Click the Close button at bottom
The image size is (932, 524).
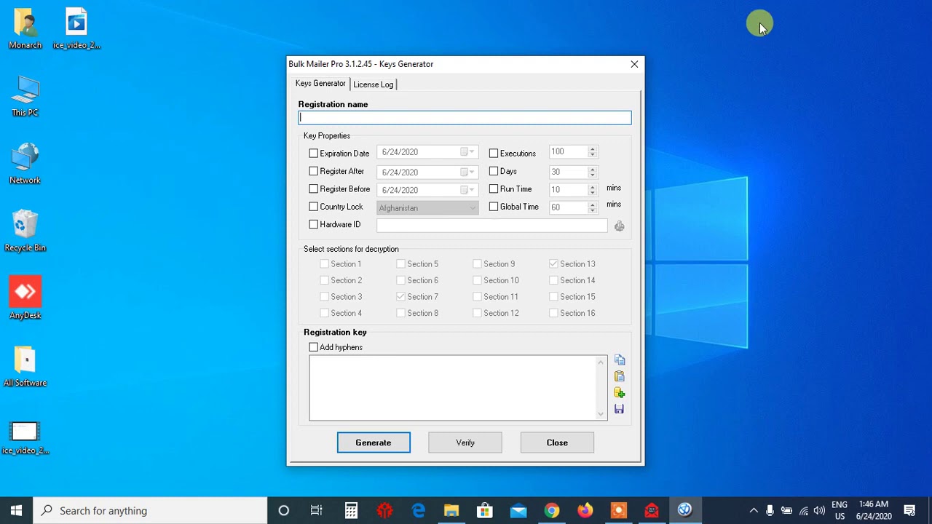click(557, 442)
